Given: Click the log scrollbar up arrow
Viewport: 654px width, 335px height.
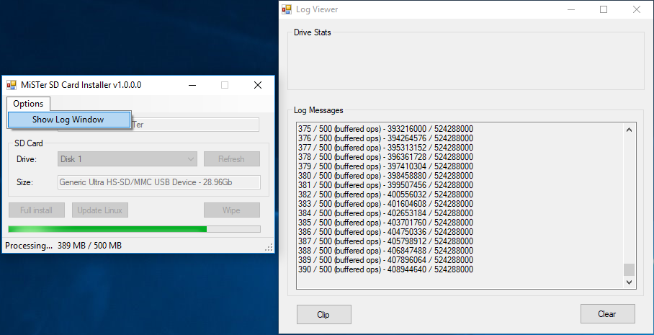Looking at the screenshot, I should [629, 130].
